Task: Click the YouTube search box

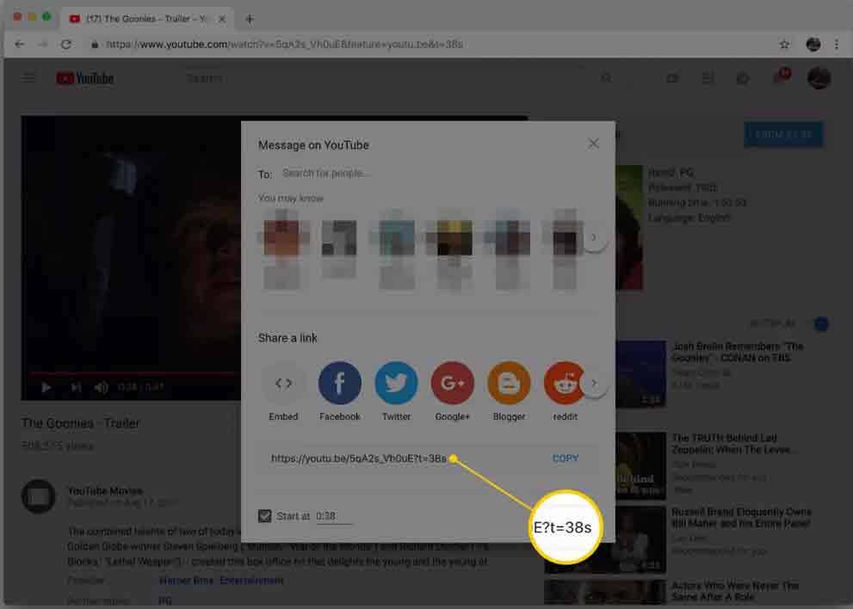Action: pos(386,78)
